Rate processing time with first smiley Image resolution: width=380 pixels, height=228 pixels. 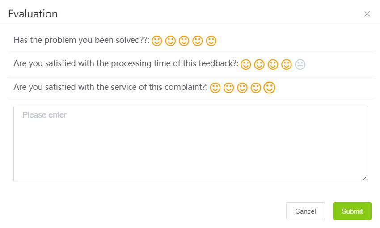click(x=246, y=64)
